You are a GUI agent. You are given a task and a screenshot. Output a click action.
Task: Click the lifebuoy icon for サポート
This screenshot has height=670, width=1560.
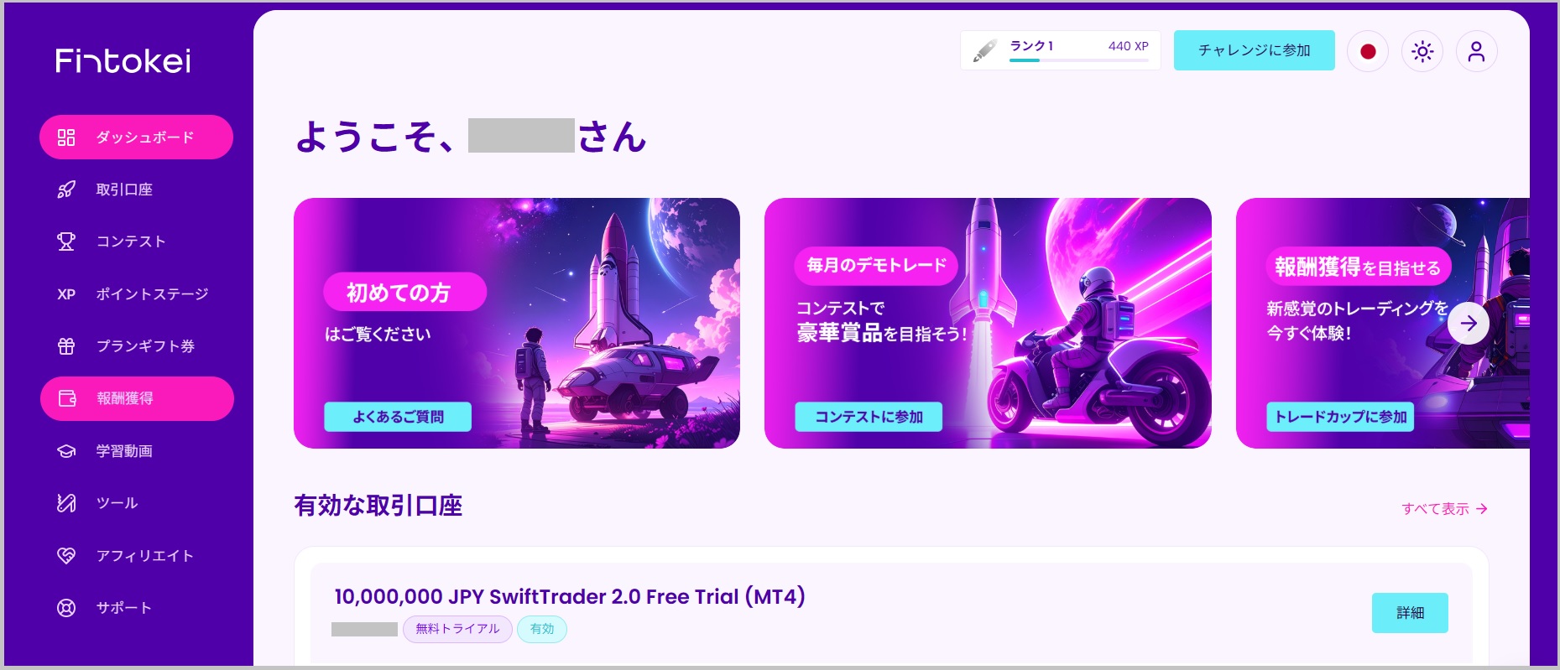66,608
